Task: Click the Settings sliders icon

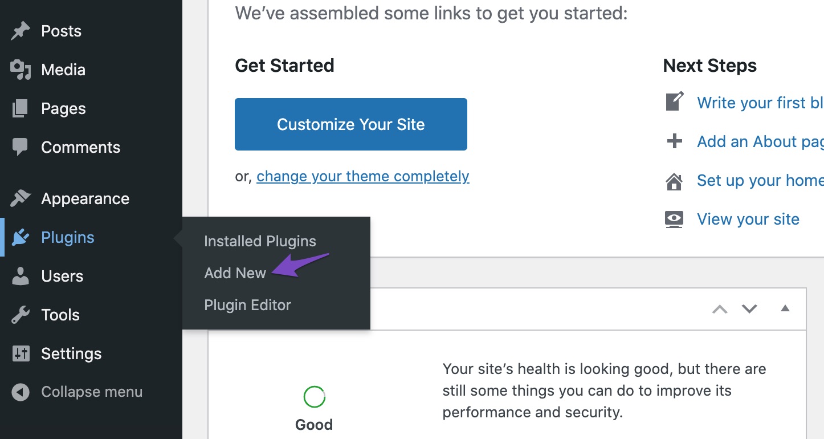Action: point(20,353)
